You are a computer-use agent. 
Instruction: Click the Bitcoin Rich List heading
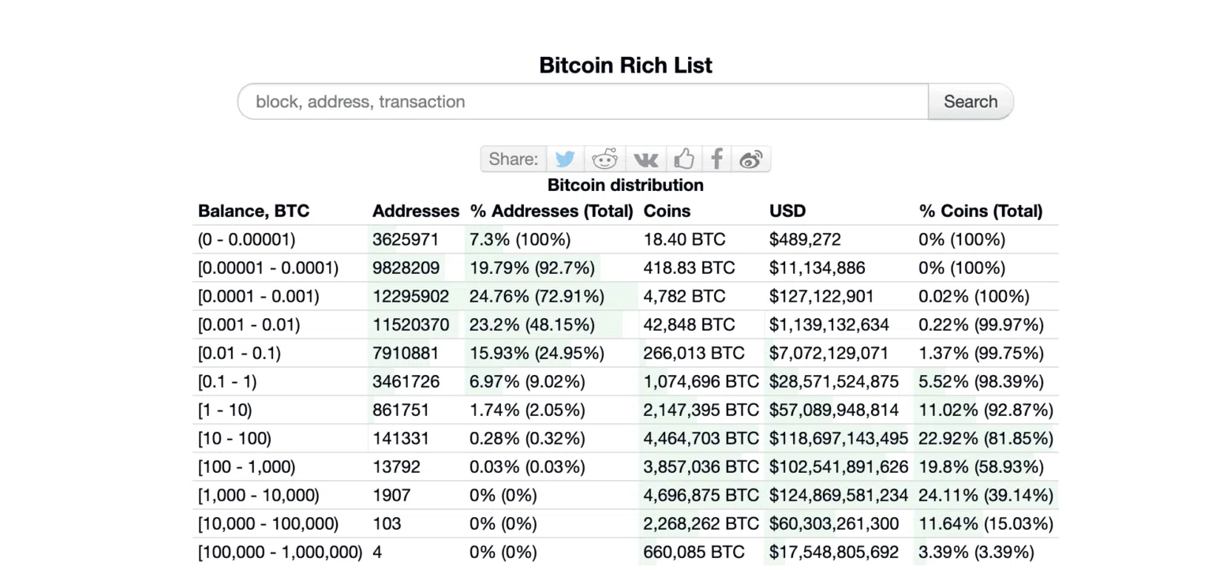(626, 65)
